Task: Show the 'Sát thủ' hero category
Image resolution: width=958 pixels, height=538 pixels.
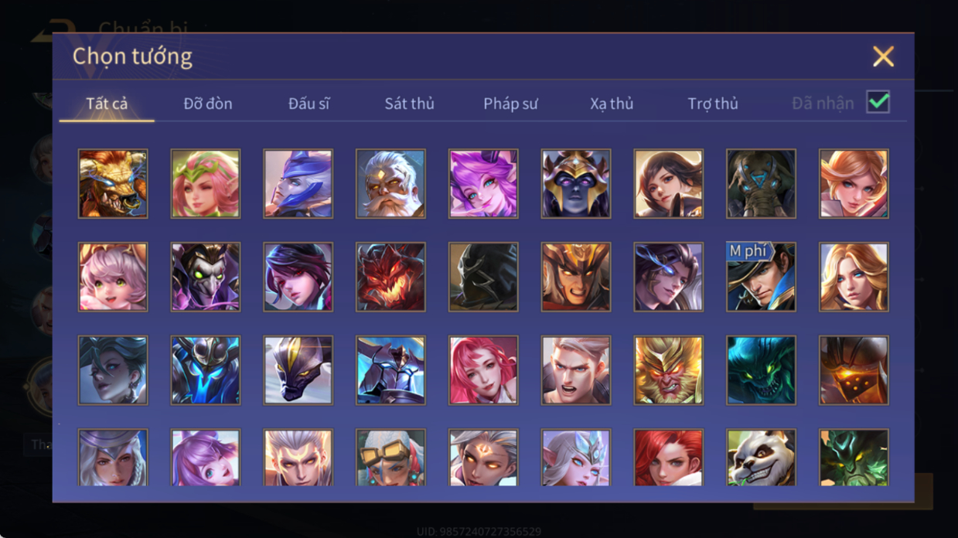Action: (409, 104)
